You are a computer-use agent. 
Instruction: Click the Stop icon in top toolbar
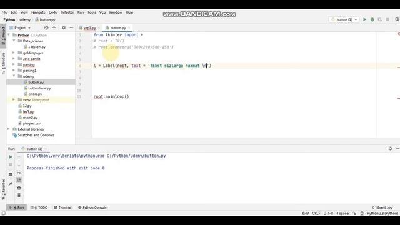click(387, 19)
